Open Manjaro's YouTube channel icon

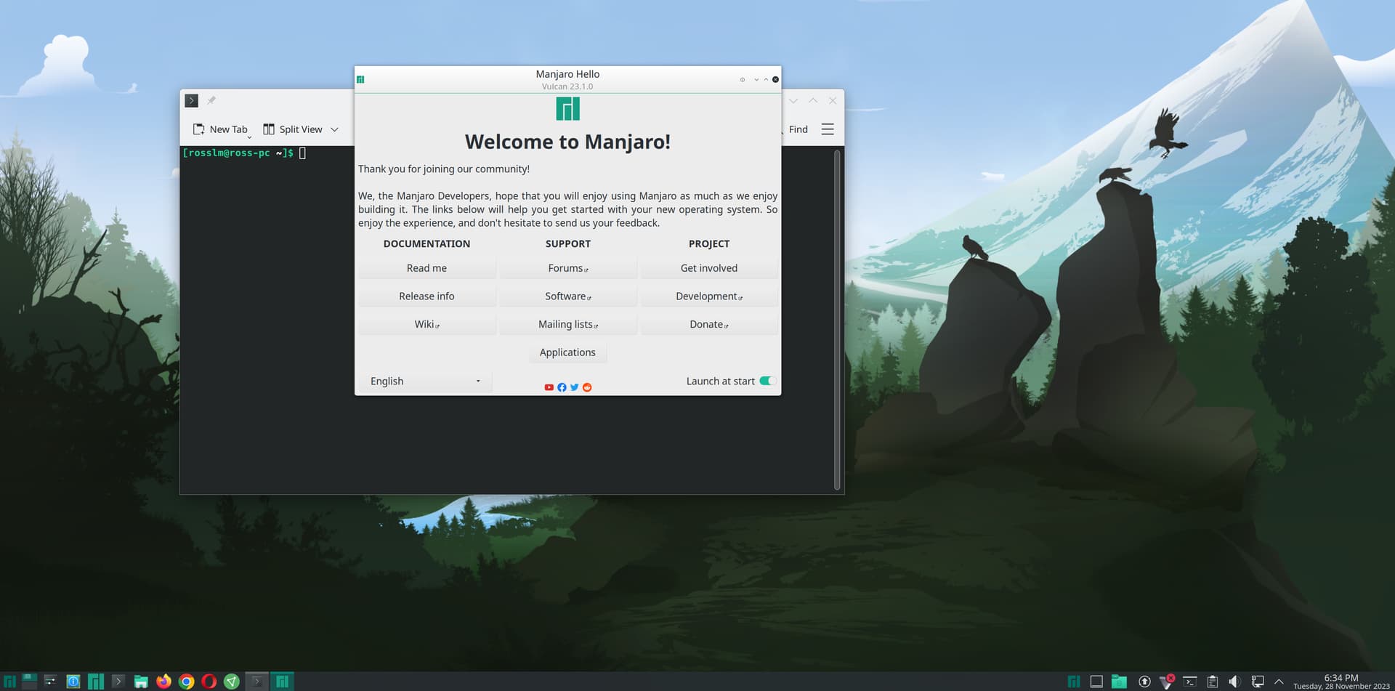point(549,387)
